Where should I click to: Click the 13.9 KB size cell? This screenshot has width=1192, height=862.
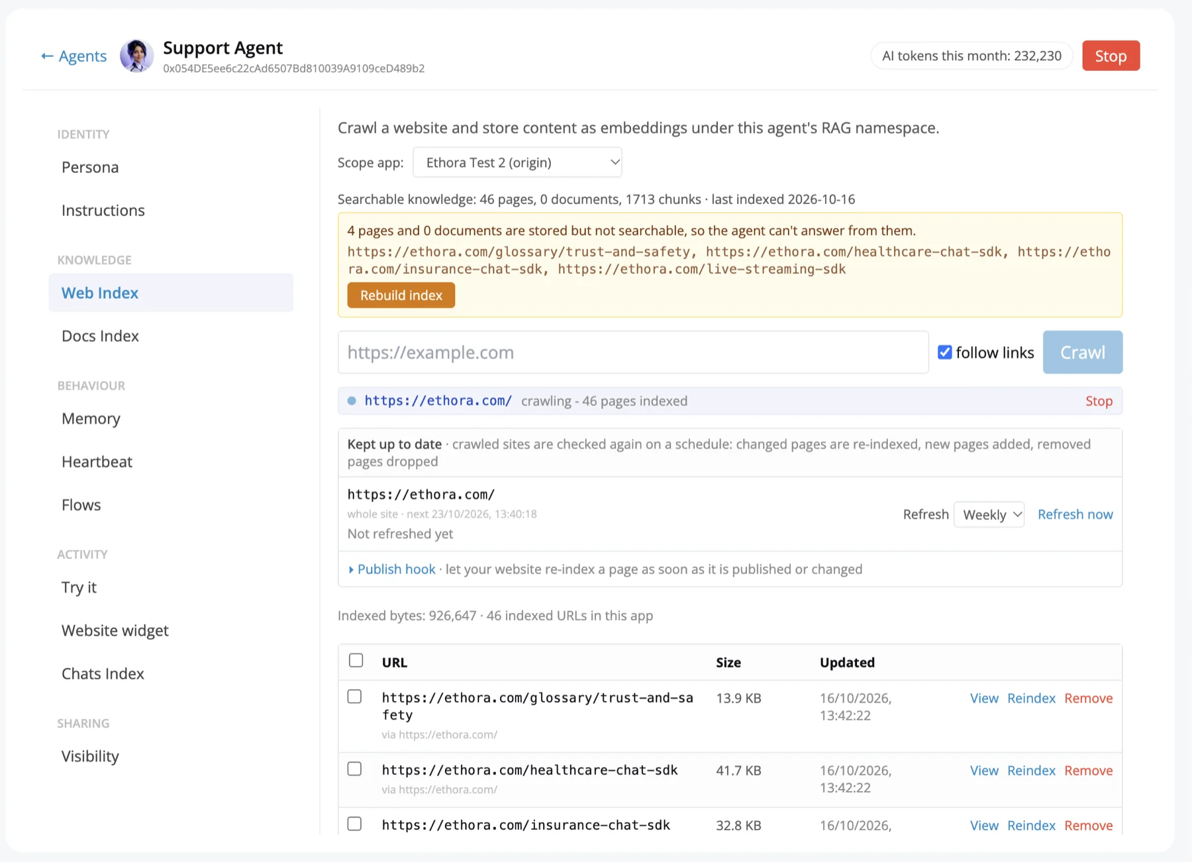click(738, 698)
